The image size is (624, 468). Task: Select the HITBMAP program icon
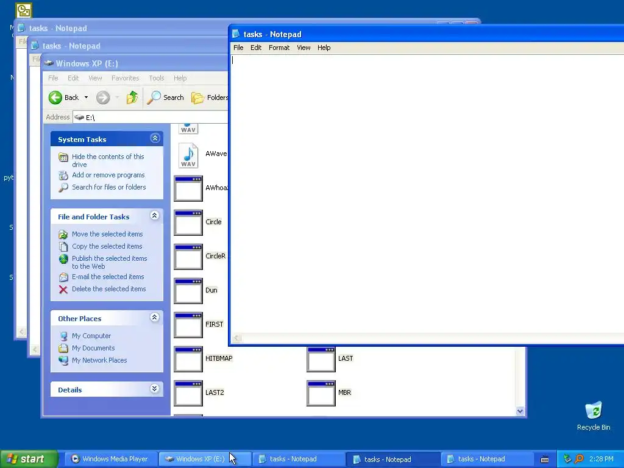[188, 360]
